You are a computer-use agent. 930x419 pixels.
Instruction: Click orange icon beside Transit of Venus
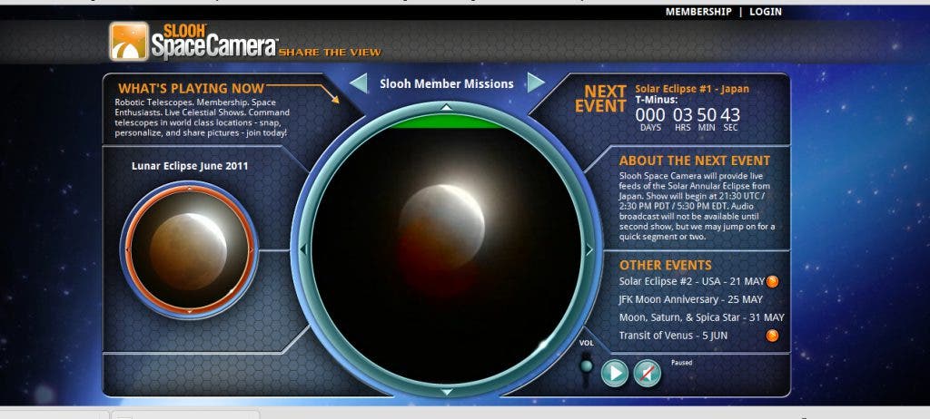click(x=773, y=336)
